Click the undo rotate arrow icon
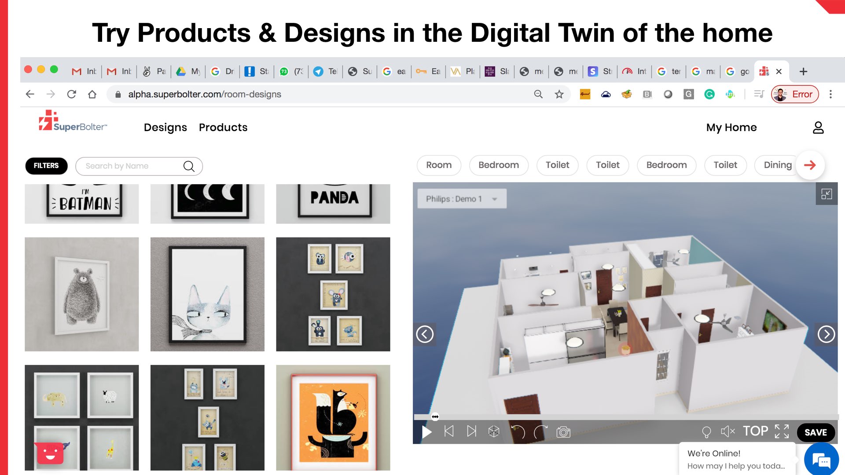Screen dimensions: 845x475 tap(518, 431)
